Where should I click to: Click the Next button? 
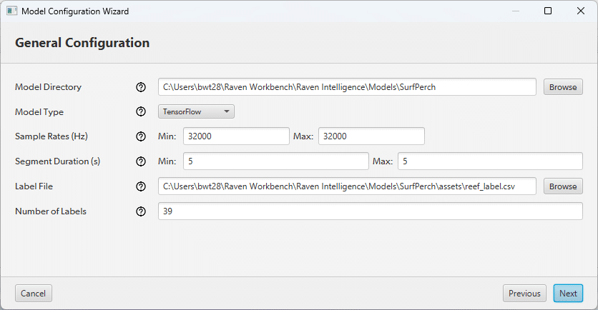[568, 294]
